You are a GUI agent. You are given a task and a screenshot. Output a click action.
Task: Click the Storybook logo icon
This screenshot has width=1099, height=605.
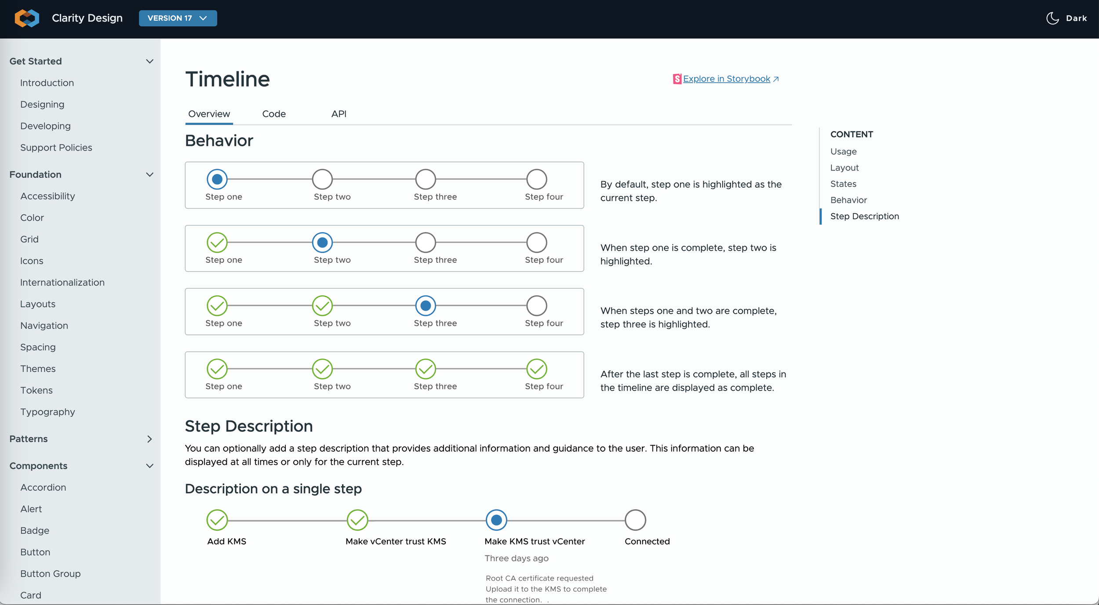tap(677, 79)
